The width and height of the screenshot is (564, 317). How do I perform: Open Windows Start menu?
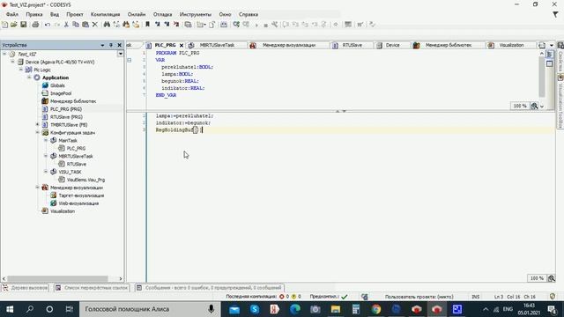[x=10, y=309]
